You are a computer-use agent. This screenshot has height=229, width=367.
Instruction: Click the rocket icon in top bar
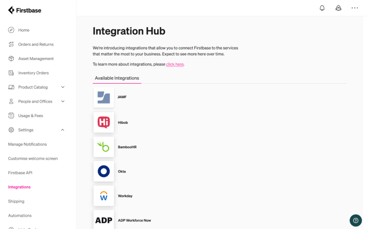pyautogui.click(x=338, y=8)
